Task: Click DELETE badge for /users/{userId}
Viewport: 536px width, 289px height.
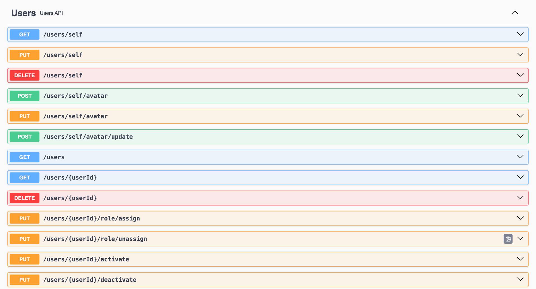Action: (x=25, y=198)
